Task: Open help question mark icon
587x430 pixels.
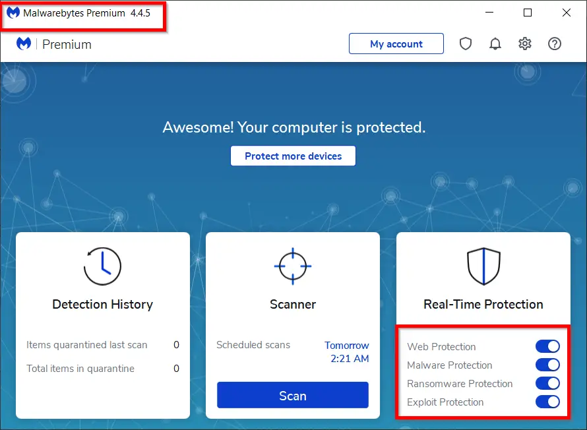Action: coord(555,44)
